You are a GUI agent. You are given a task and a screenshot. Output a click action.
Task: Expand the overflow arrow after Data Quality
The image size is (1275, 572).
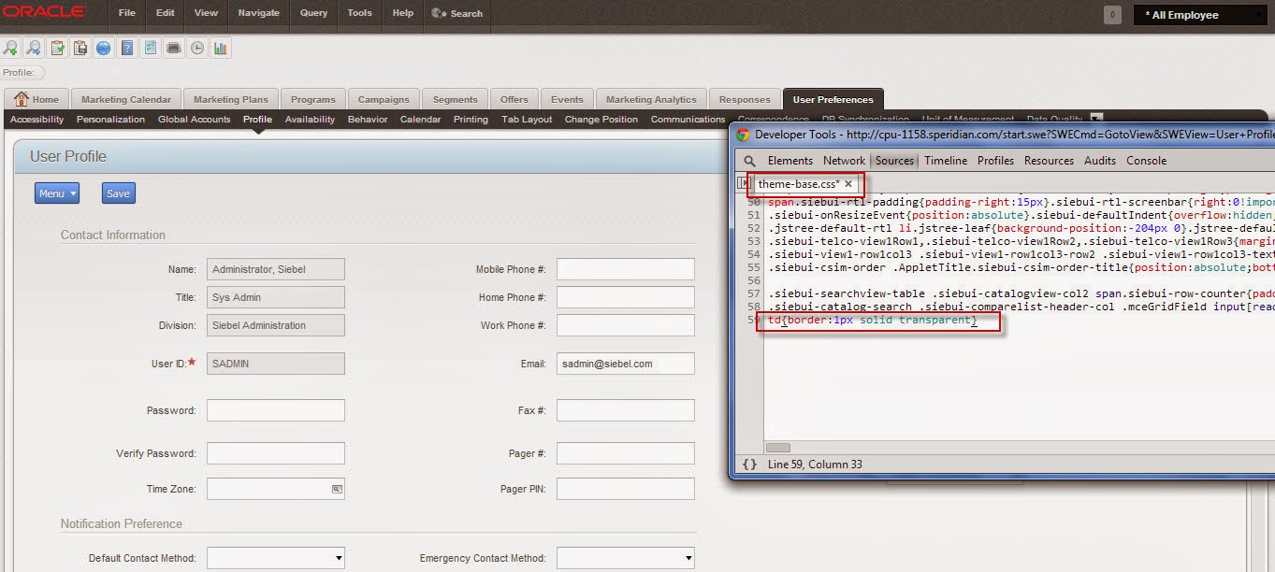1097,119
